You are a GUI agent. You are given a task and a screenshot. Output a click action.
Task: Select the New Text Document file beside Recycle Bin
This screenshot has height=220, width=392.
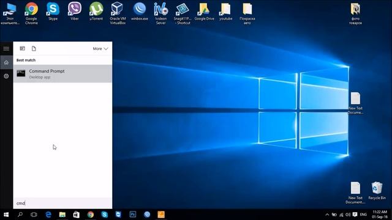click(355, 193)
